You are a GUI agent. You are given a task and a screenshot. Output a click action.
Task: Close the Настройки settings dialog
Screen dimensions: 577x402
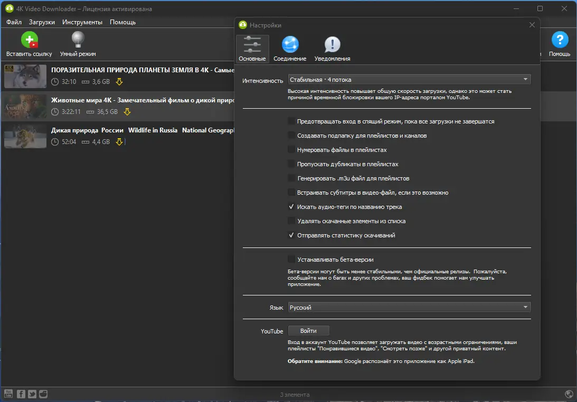(532, 25)
